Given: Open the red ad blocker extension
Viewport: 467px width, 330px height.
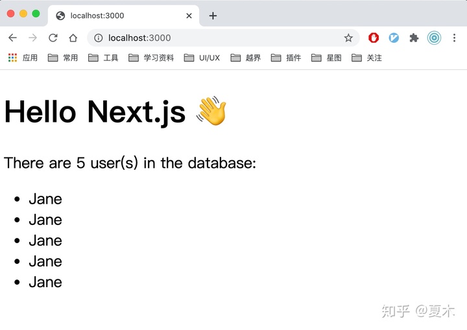Looking at the screenshot, I should click(x=374, y=38).
